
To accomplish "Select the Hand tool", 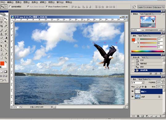I will click(x=2, y=58).
